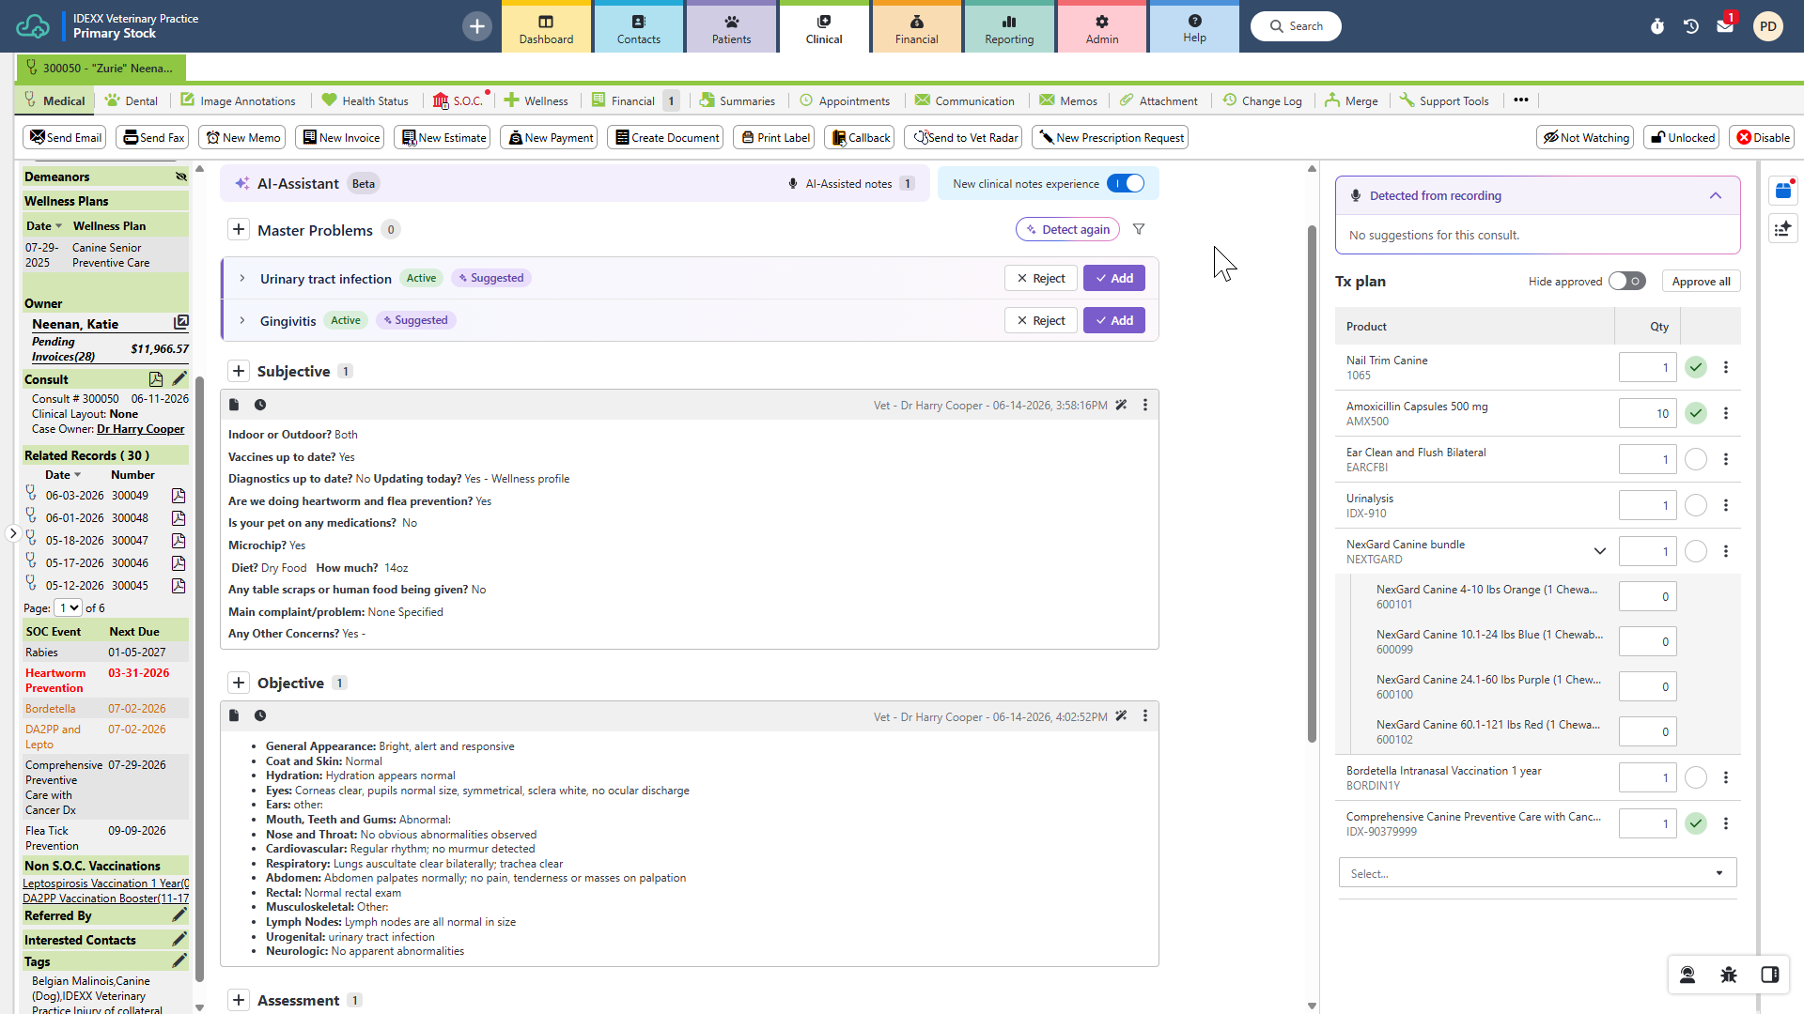
Task: Open options menu for Nail Trim Canine
Action: click(1726, 367)
